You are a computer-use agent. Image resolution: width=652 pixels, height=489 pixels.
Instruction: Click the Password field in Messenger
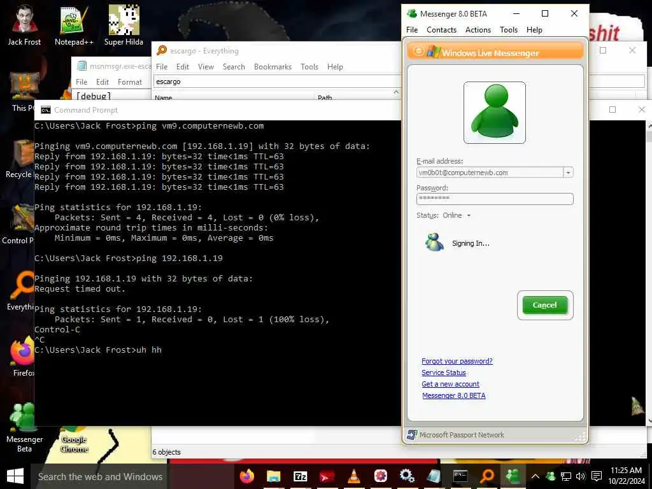494,199
